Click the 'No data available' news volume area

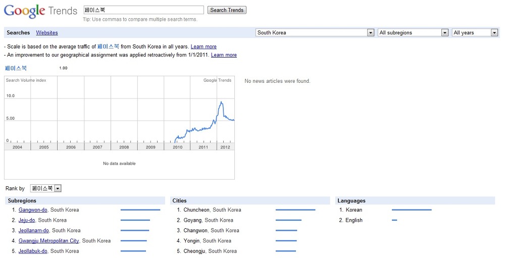[119, 164]
